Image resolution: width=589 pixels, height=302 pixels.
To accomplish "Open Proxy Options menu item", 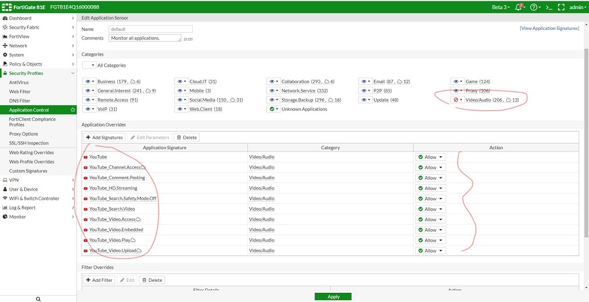I will tap(24, 134).
